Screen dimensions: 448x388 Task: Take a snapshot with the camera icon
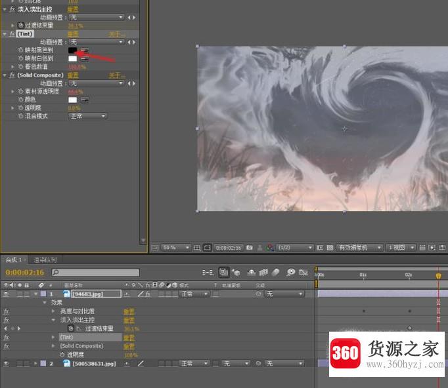(250, 248)
